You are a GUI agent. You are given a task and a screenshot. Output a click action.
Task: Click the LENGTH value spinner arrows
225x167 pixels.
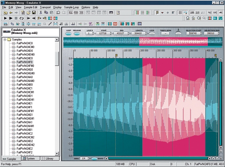point(146,33)
